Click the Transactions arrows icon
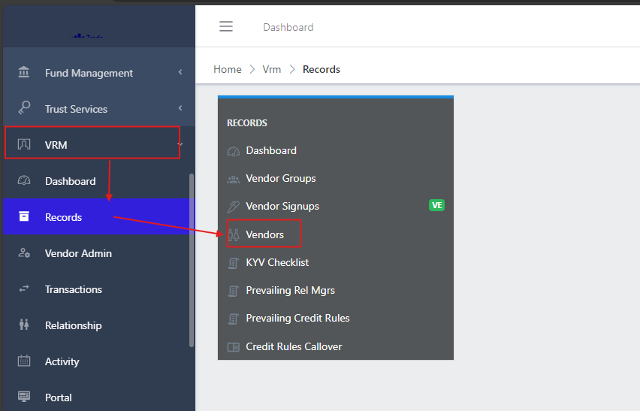 tap(24, 289)
